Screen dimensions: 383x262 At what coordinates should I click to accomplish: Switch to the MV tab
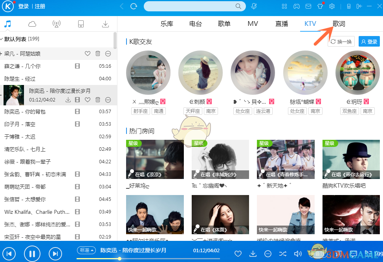click(253, 23)
